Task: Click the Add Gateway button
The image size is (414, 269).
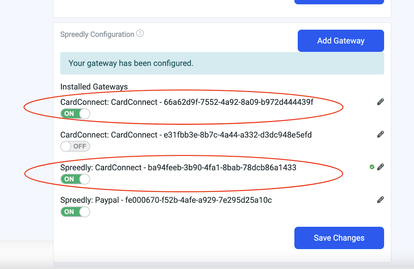Action: coord(341,41)
